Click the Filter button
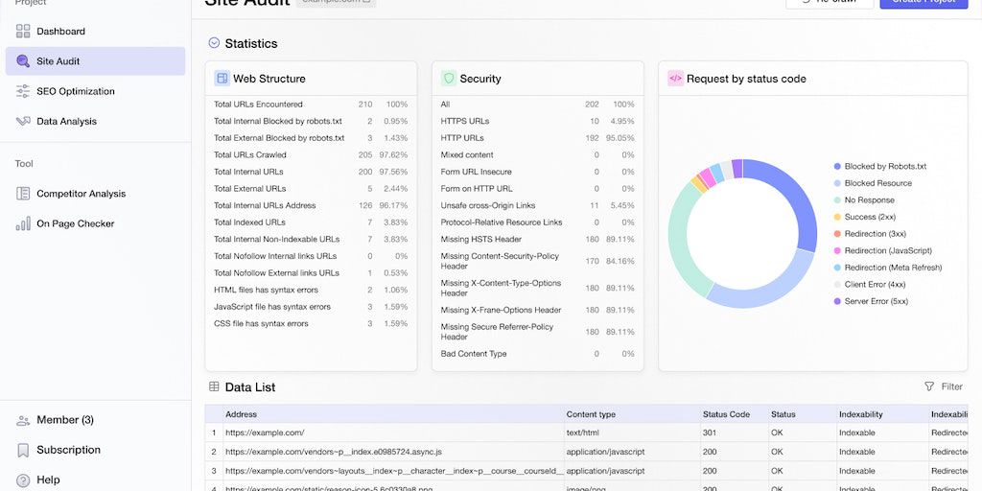This screenshot has width=982, height=491. point(944,386)
